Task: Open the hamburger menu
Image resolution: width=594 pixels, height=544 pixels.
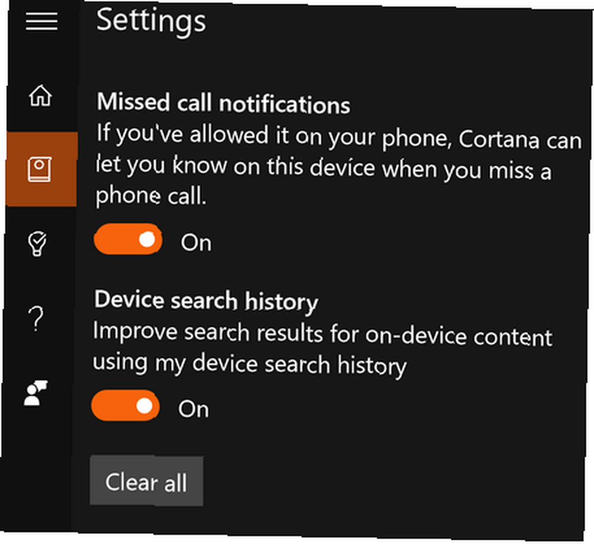Action: [42, 21]
